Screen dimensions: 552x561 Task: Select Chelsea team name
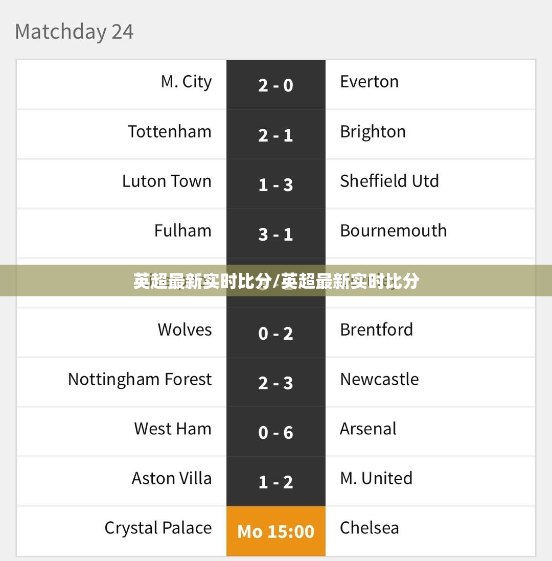click(x=370, y=528)
